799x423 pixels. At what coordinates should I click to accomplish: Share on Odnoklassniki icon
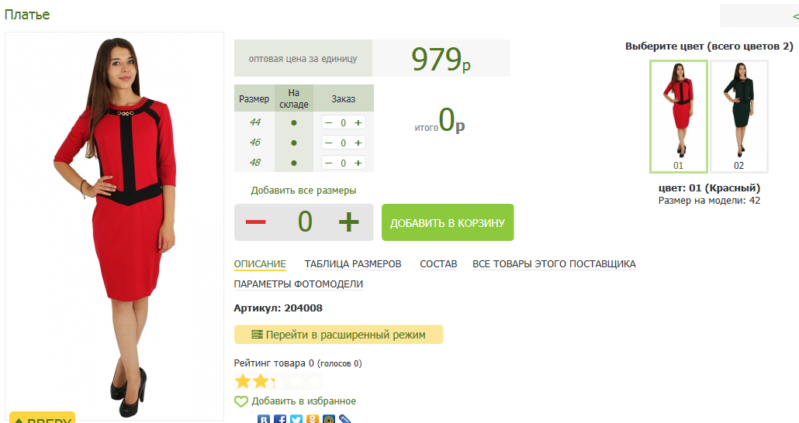(313, 419)
